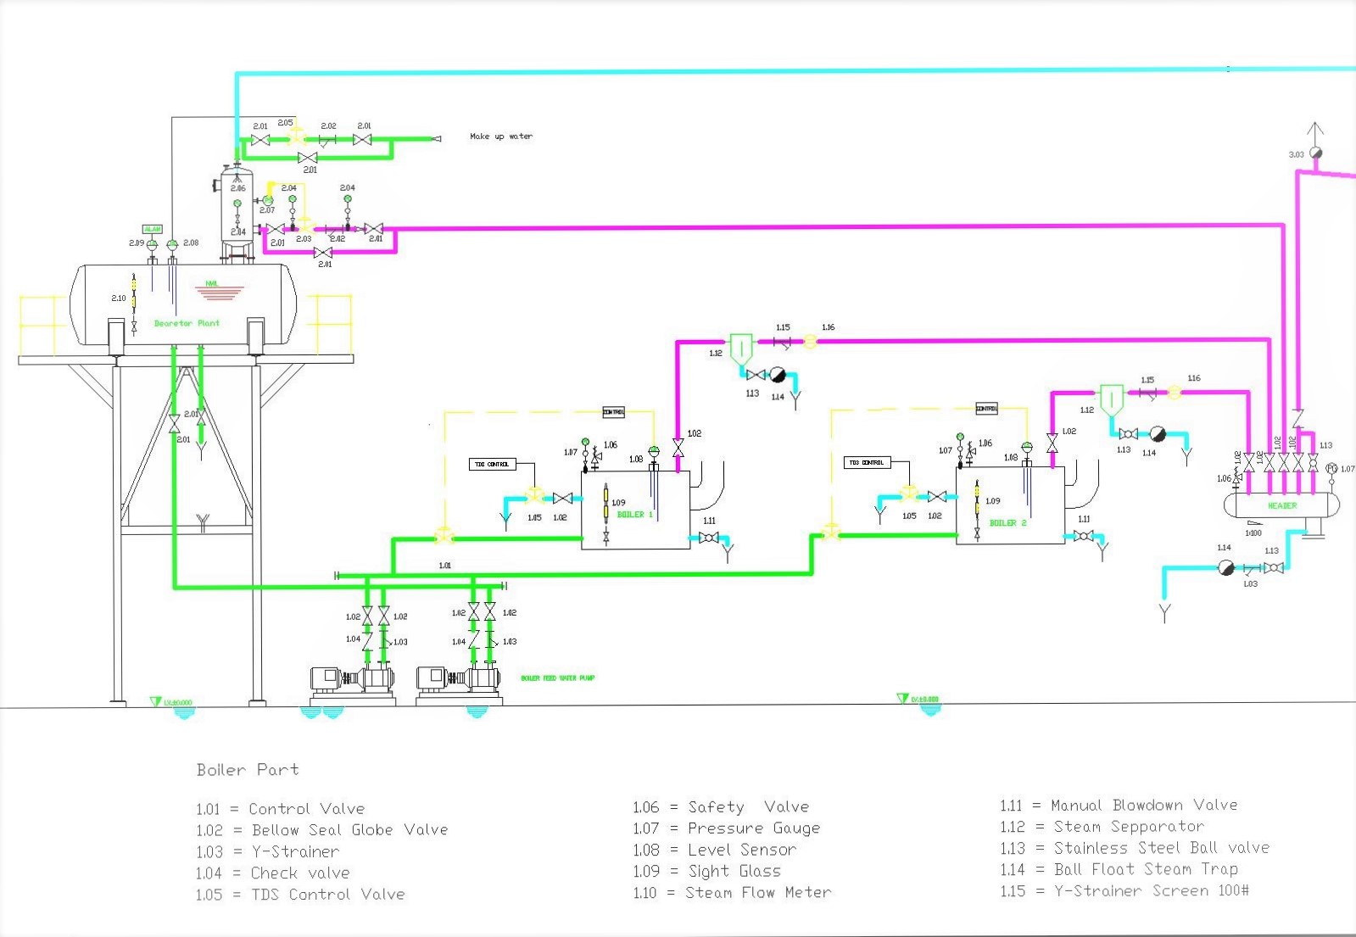Viewport: 1356px width, 937px height.
Task: Select the TDS CONTROL box for Boiler 1
Action: click(492, 464)
